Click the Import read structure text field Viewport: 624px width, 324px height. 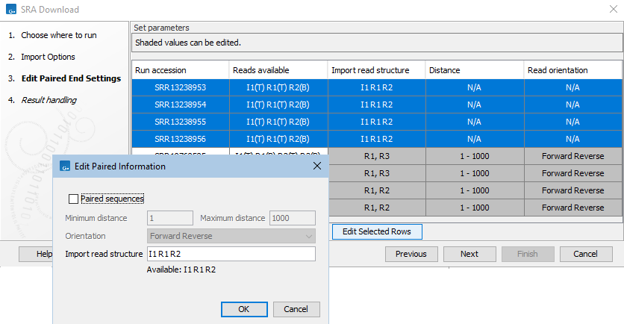click(231, 254)
